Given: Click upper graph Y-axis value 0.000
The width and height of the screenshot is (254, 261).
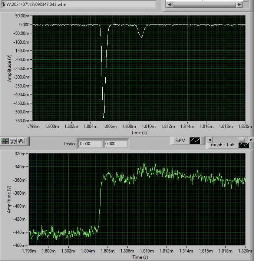Looking at the screenshot, I should 24,24.
